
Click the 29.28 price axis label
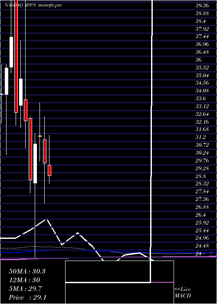click(202, 169)
